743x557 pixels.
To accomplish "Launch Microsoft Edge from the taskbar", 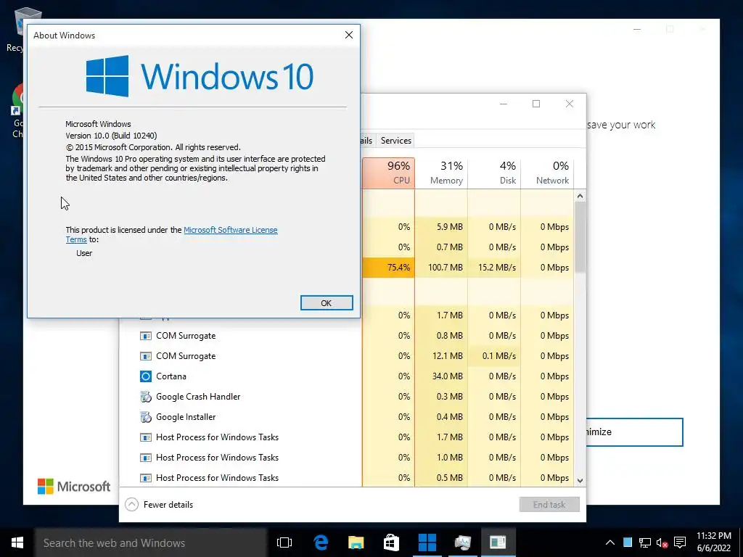I will [x=321, y=542].
